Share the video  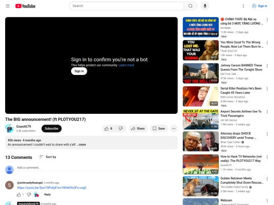138,129
